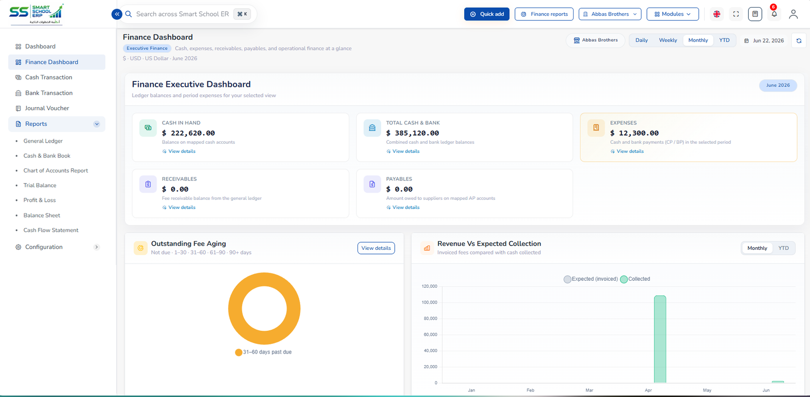Open the Abbas Brothers dropdown

pyautogui.click(x=610, y=14)
